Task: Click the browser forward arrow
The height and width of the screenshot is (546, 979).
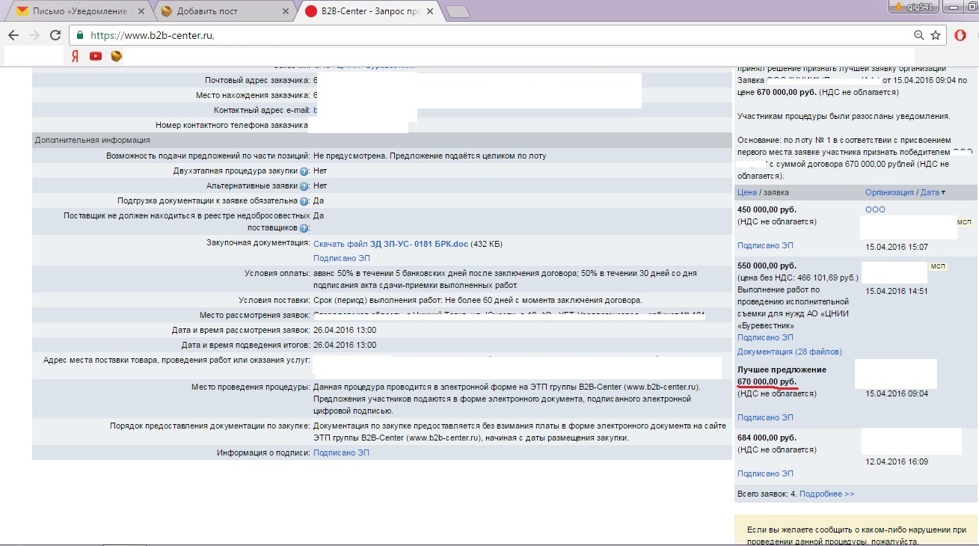Action: 34,35
